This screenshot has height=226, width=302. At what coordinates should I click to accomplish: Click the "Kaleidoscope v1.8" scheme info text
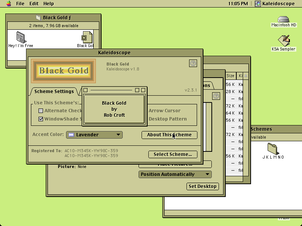point(123,69)
